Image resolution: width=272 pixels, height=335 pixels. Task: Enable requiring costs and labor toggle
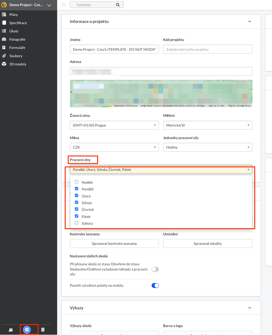(155, 269)
